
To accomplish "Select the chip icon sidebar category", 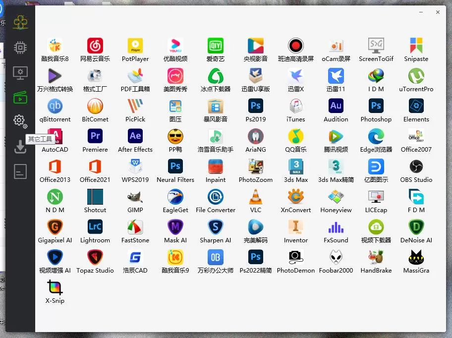I will (20, 48).
